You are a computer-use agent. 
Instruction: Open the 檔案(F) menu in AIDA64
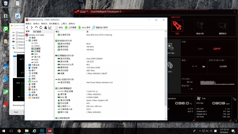[x=28, y=24]
